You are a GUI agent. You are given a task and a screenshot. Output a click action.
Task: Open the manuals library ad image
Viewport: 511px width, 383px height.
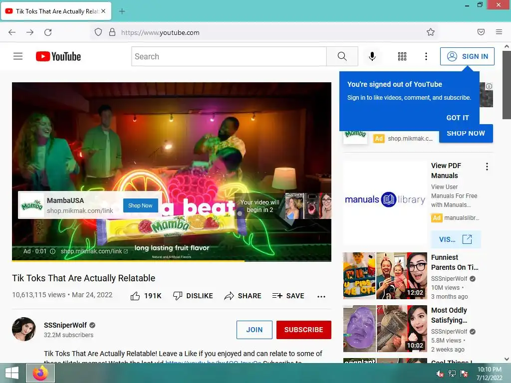385,203
